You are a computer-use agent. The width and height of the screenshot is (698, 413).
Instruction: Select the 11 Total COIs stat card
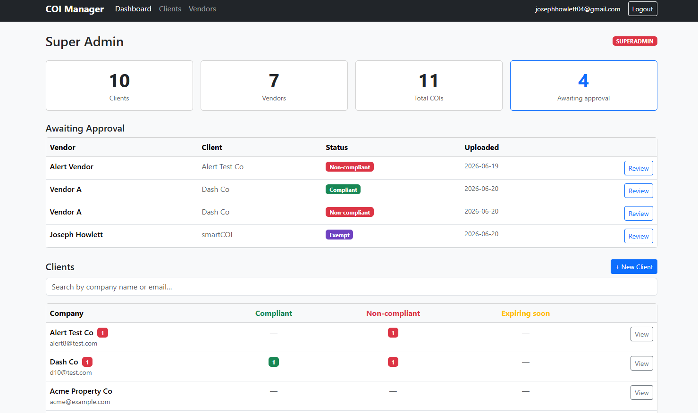tap(429, 86)
